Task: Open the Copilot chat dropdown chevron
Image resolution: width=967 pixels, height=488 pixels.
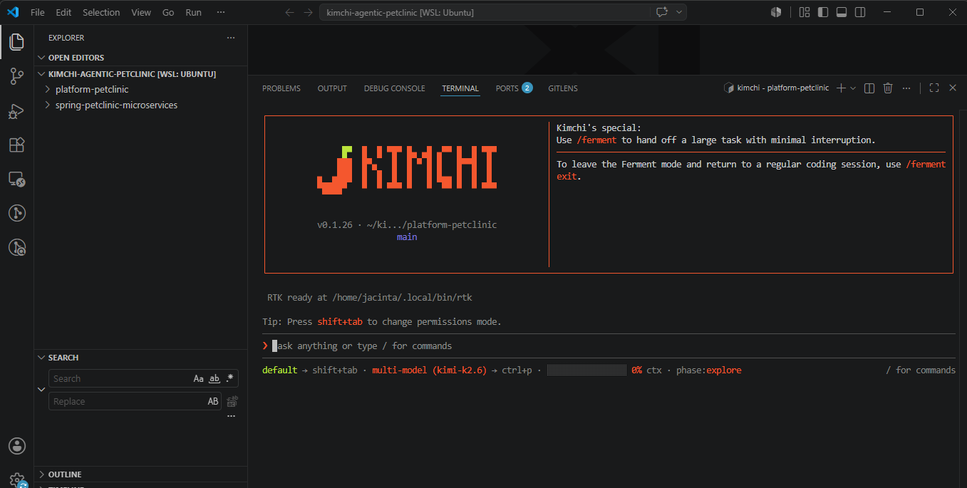Action: pyautogui.click(x=679, y=12)
